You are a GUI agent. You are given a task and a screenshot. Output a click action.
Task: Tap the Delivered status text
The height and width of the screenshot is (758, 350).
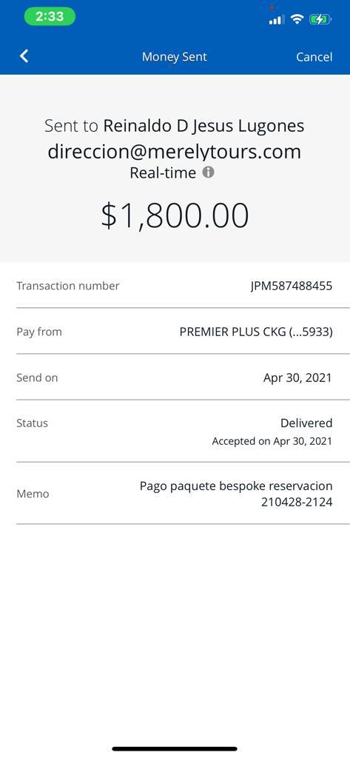click(306, 423)
